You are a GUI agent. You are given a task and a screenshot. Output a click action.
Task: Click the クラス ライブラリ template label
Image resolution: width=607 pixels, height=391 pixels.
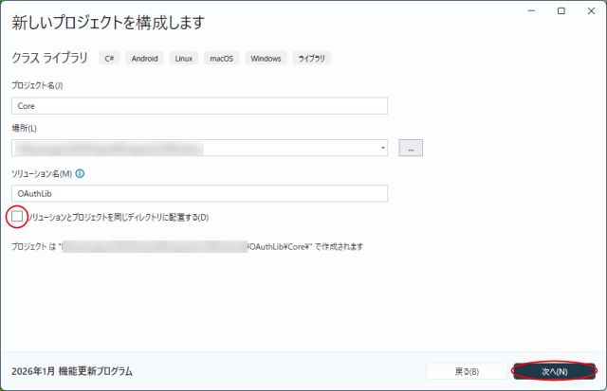[49, 59]
